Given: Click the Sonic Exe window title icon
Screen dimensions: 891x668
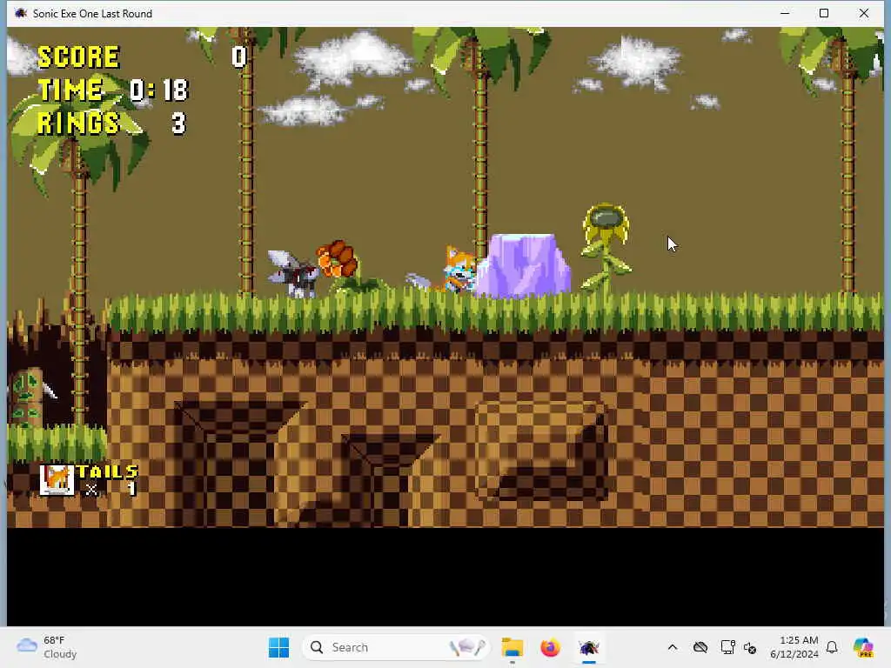Looking at the screenshot, I should click(21, 13).
